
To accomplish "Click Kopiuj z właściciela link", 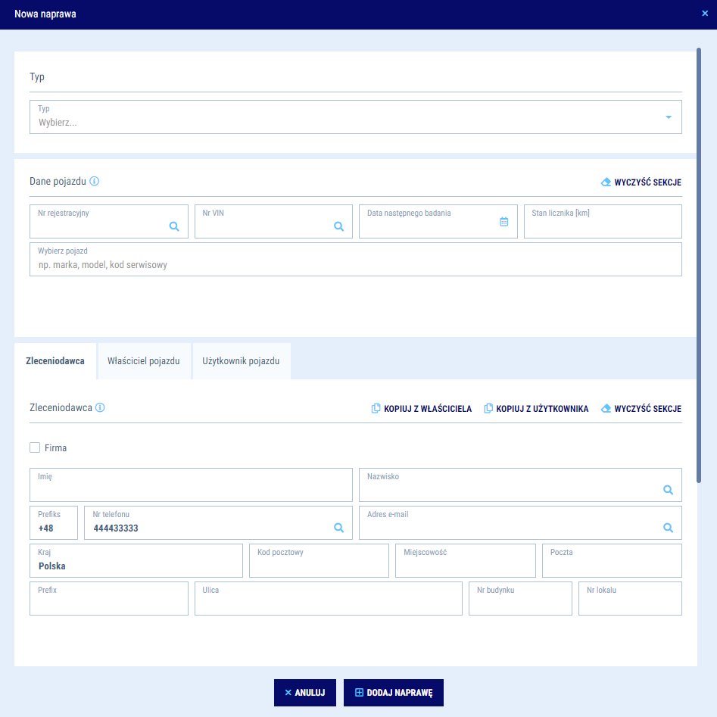I will [422, 409].
